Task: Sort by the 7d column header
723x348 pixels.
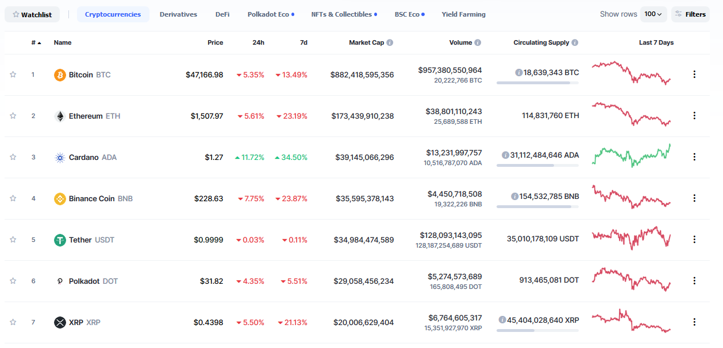Action: click(x=303, y=42)
